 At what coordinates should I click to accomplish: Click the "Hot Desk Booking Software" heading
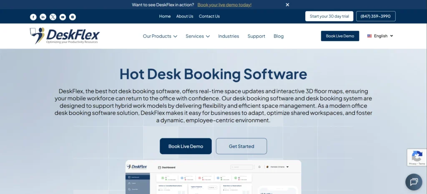coord(213,74)
